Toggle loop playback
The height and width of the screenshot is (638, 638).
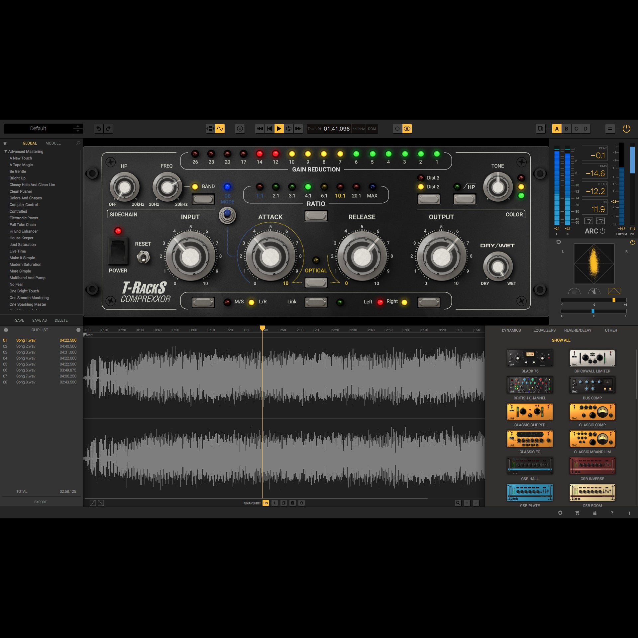(x=289, y=129)
